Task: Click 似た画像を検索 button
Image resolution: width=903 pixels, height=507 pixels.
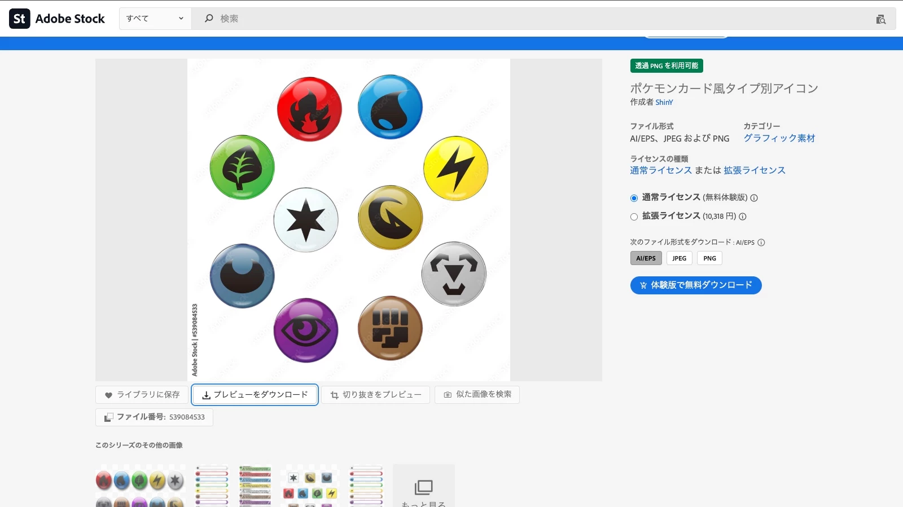Action: (477, 395)
